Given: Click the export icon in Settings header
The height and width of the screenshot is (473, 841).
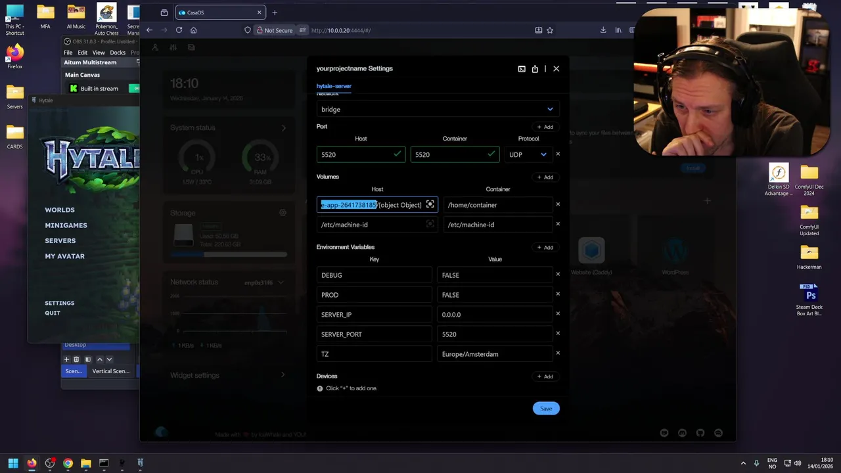Looking at the screenshot, I should click(x=535, y=69).
